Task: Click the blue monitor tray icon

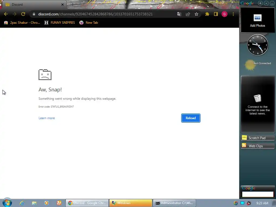Action: [x=242, y=203]
